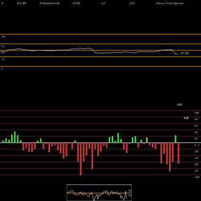The width and height of the screenshot is (201, 201).
Task: Click the 'MR' panel label
Action: 179,105
